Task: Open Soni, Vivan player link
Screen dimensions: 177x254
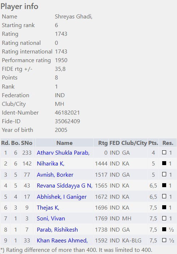Action: pyautogui.click(x=51, y=219)
